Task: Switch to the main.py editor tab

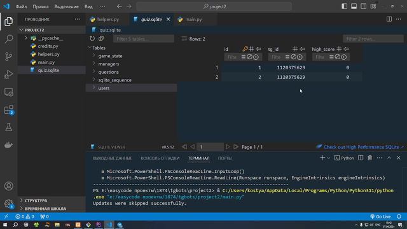Action: [193, 19]
